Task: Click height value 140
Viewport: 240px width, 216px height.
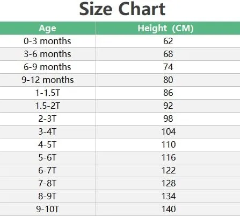Action: (x=169, y=209)
